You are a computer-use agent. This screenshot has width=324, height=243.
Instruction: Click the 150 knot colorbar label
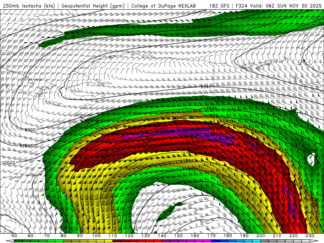coord(179,236)
